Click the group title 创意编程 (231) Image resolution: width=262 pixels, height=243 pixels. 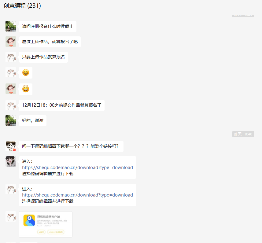click(21, 6)
